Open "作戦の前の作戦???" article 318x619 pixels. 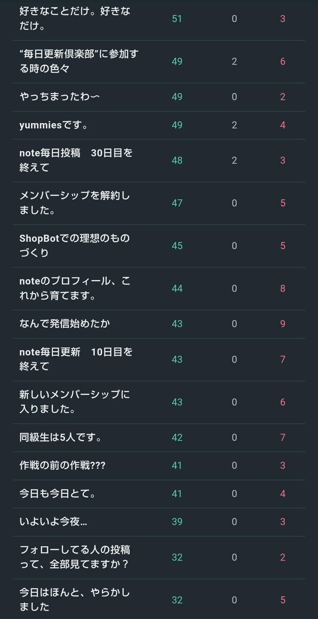click(62, 465)
